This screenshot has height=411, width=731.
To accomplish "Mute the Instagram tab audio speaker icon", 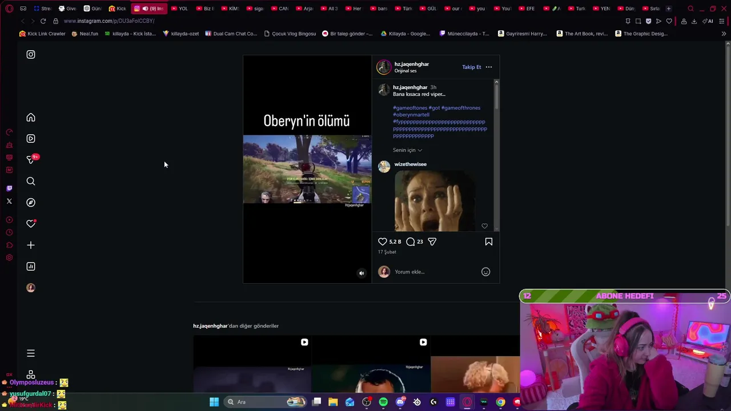I will [x=144, y=9].
